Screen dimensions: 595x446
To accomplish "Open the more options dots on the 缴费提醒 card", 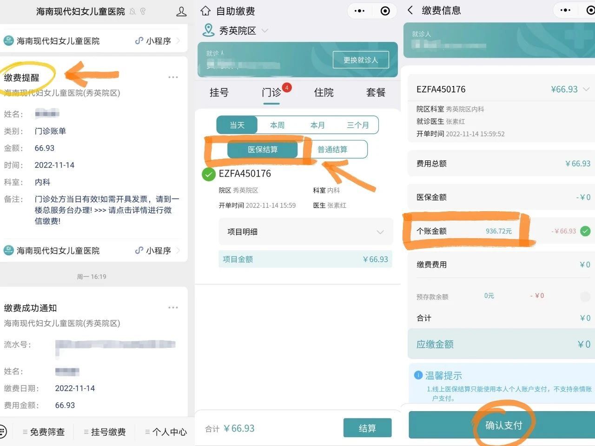I will (173, 77).
